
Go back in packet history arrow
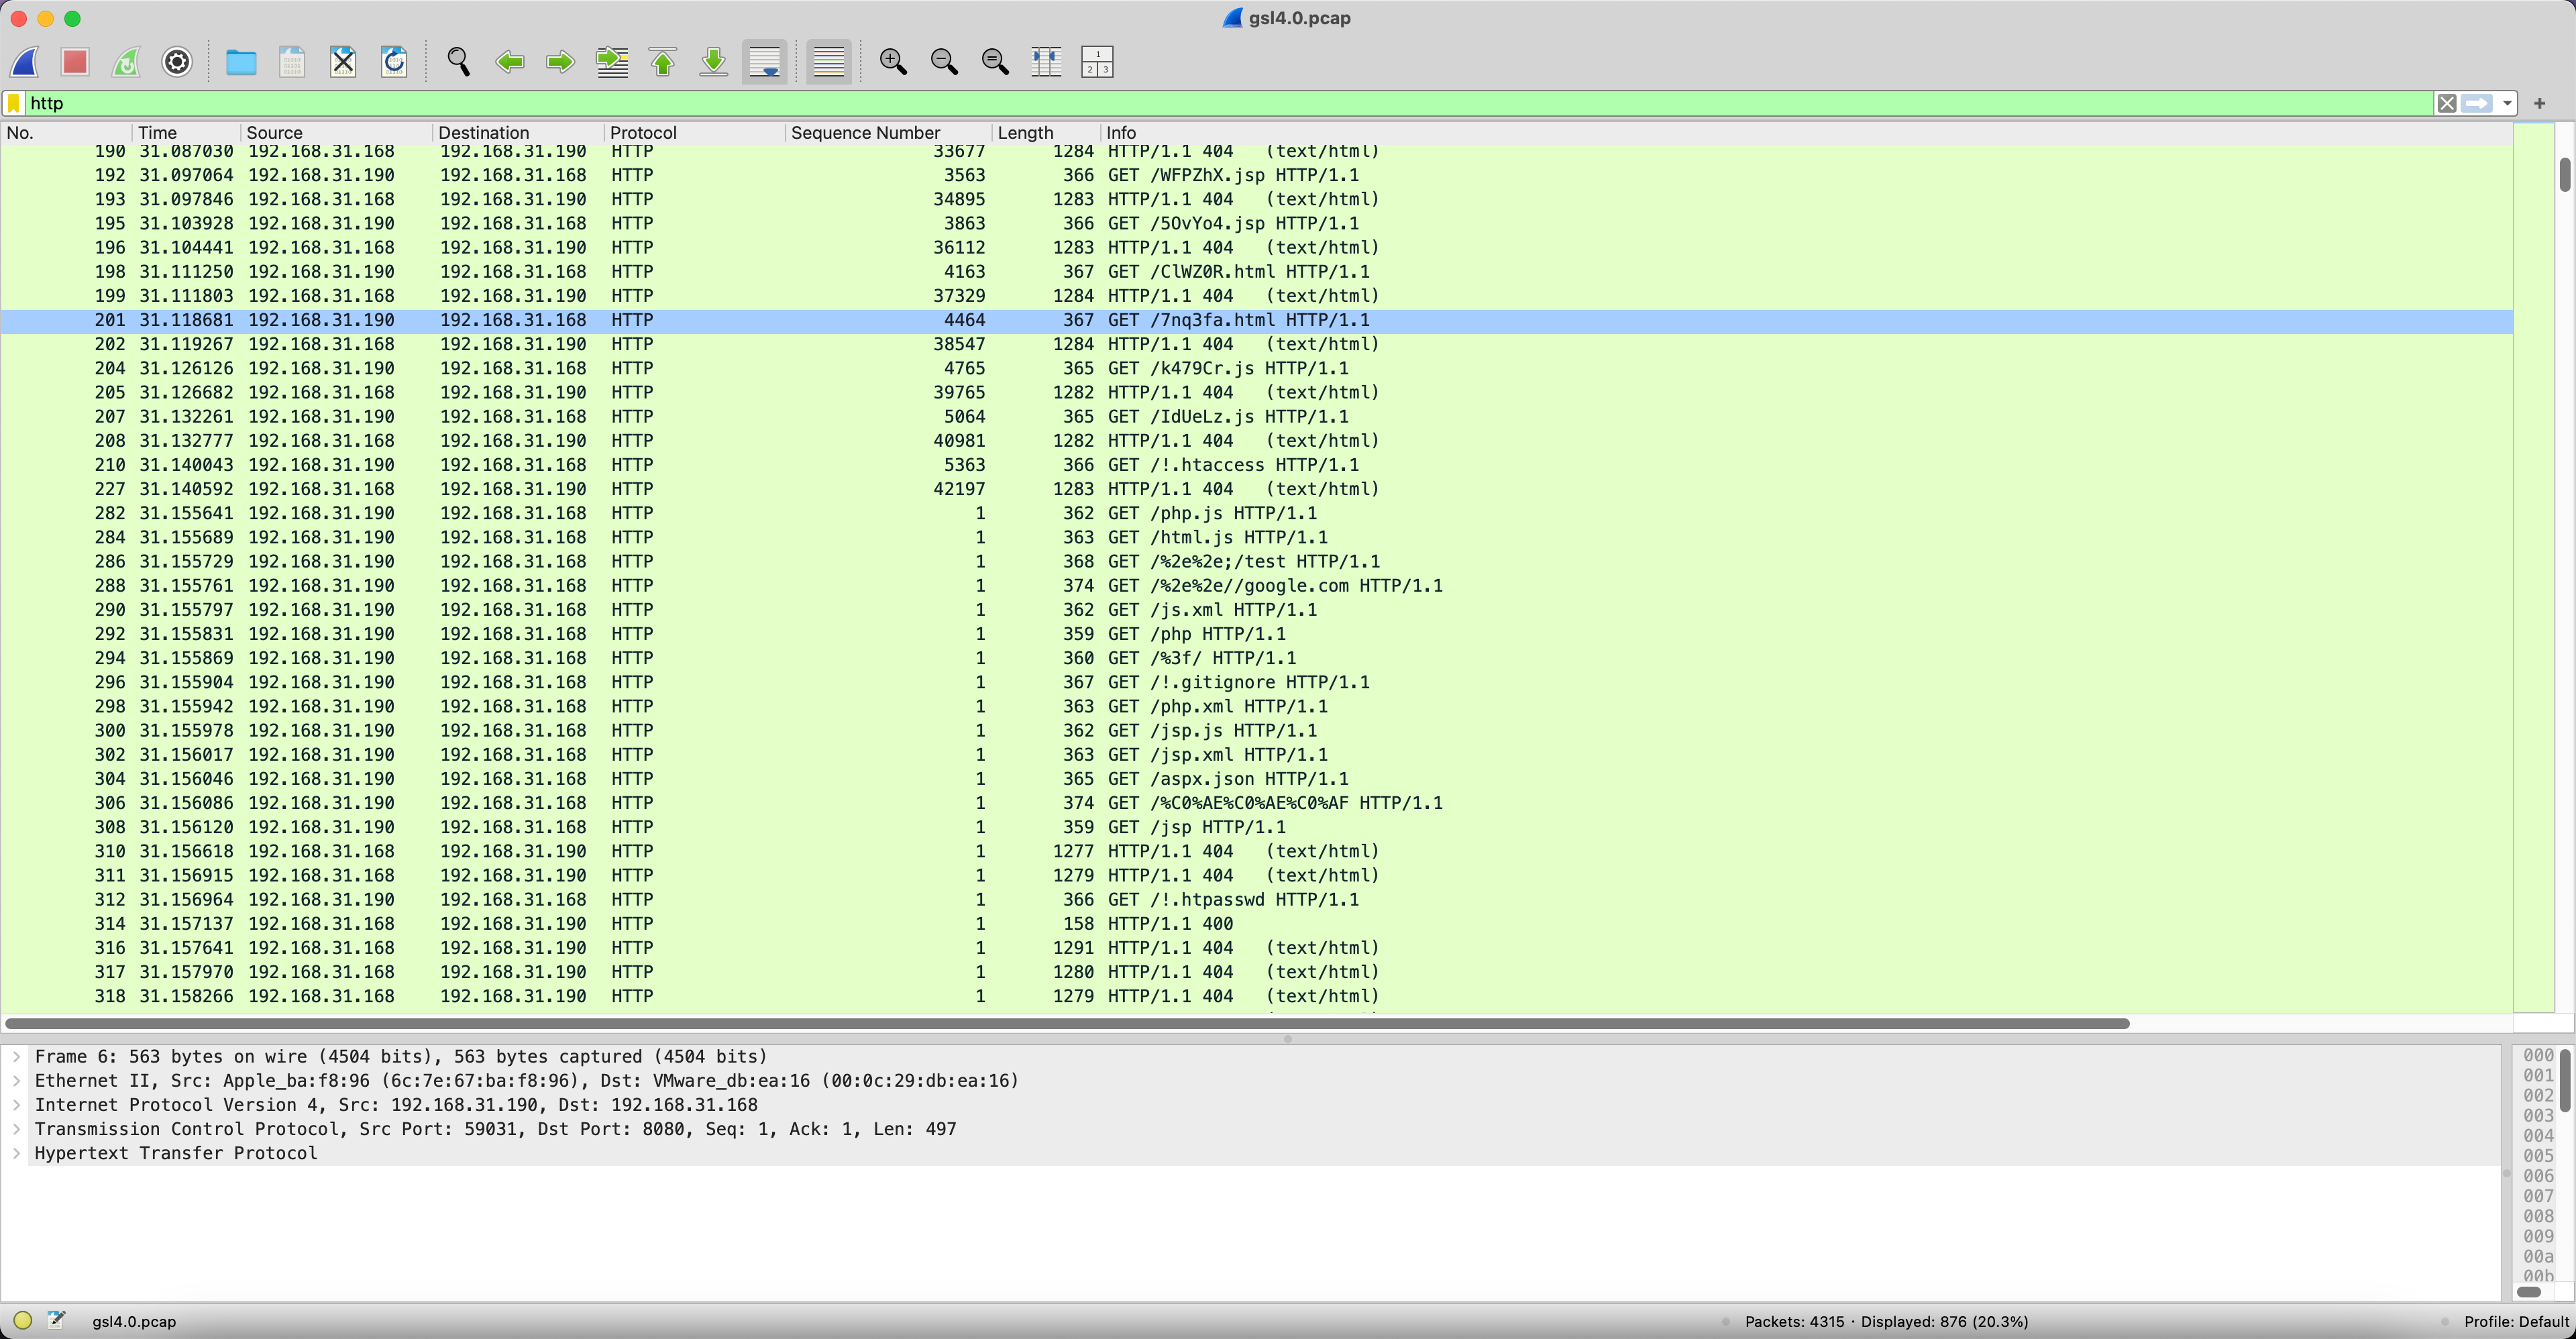click(510, 62)
